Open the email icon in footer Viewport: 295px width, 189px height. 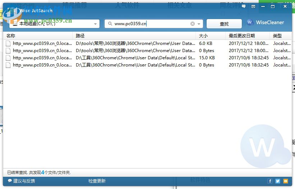286,181
